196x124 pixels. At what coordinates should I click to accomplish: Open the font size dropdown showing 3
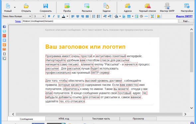(39, 16)
